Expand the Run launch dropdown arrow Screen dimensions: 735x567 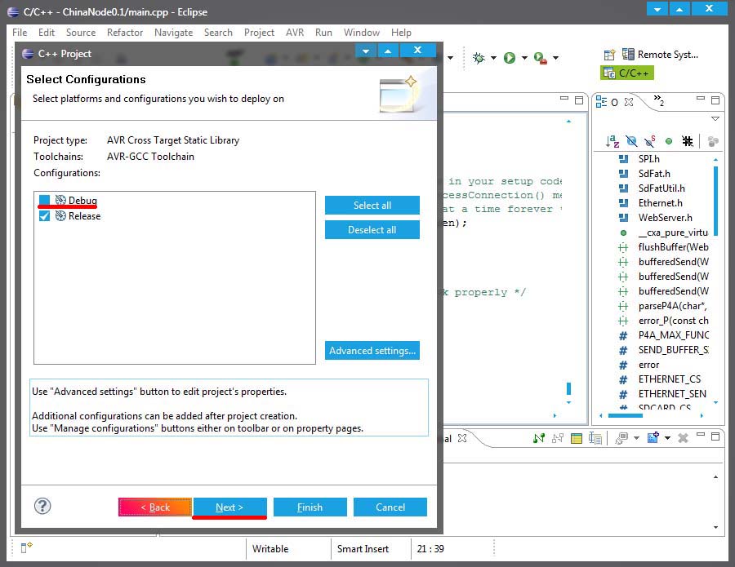[x=524, y=58]
